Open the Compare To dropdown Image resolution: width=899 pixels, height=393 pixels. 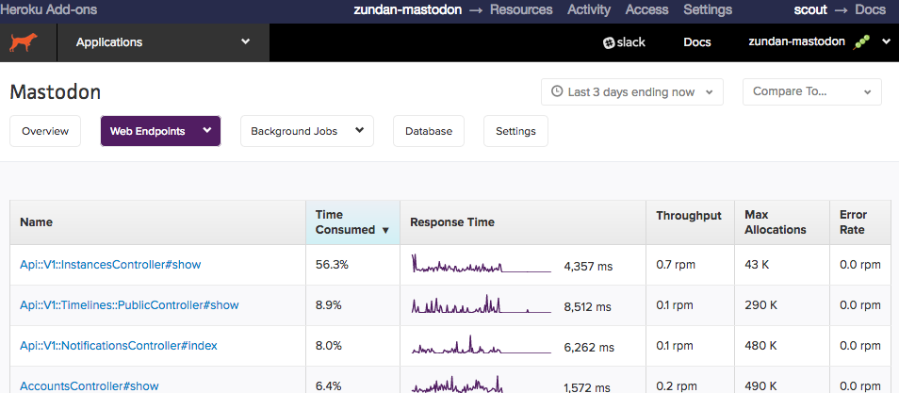(x=812, y=91)
